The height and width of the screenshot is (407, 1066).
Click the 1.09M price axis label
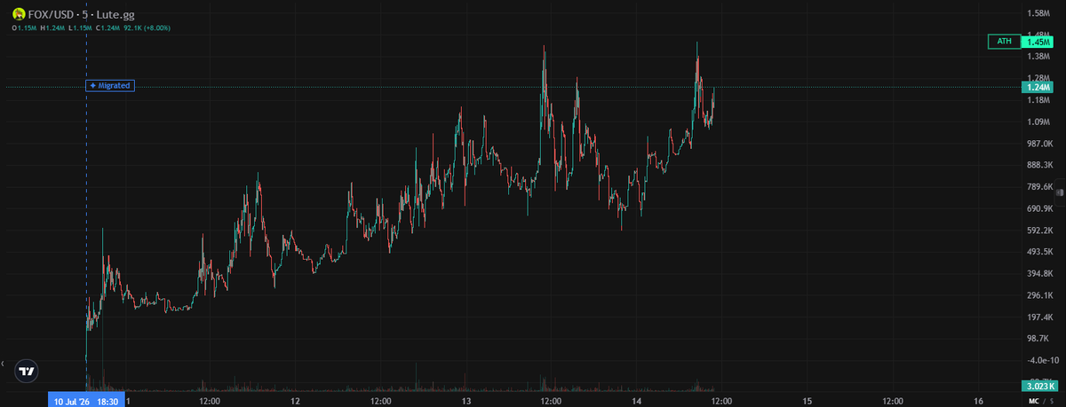(1038, 121)
